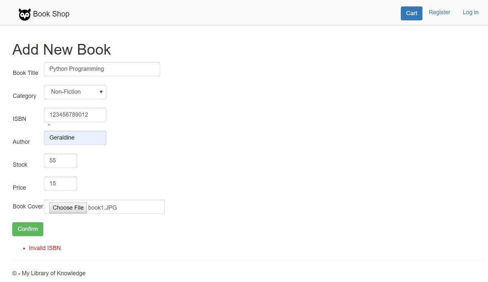Click the owl logo icon
The width and height of the screenshot is (488, 282).
point(25,14)
